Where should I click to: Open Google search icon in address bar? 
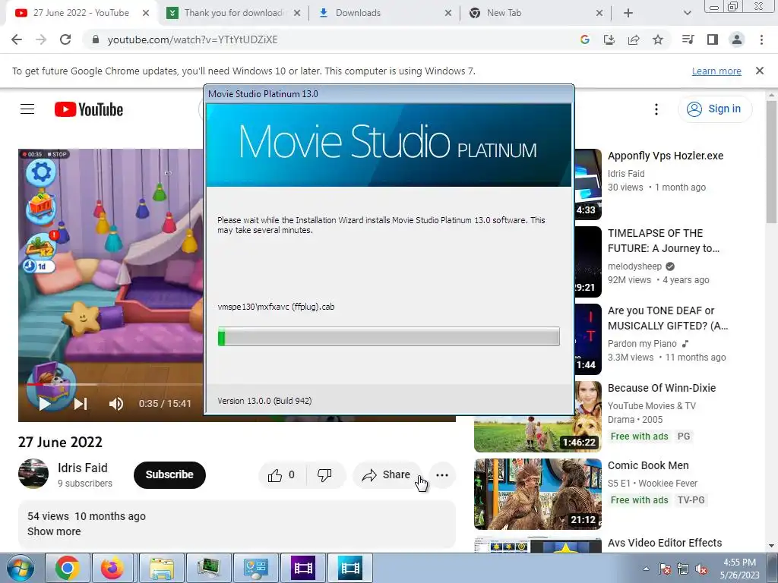tap(585, 39)
